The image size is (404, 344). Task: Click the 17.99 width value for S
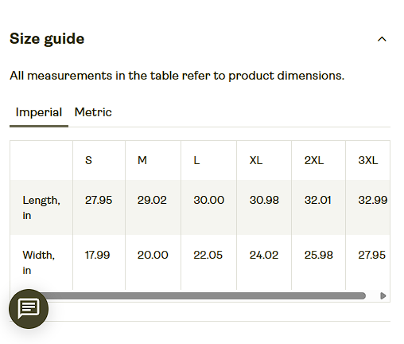(97, 255)
